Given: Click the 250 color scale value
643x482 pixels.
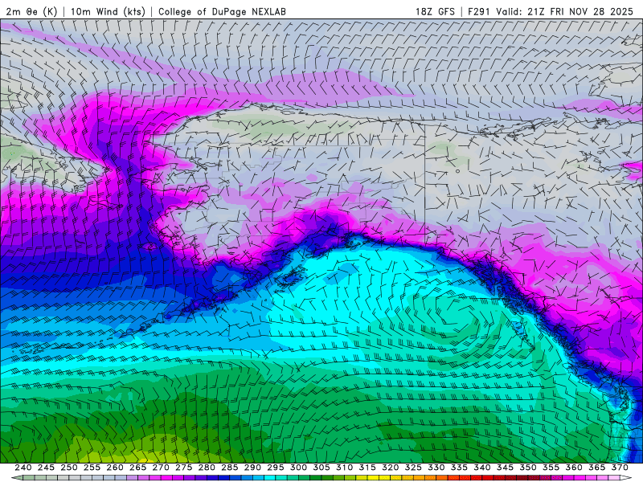Looking at the screenshot, I should [x=69, y=468].
